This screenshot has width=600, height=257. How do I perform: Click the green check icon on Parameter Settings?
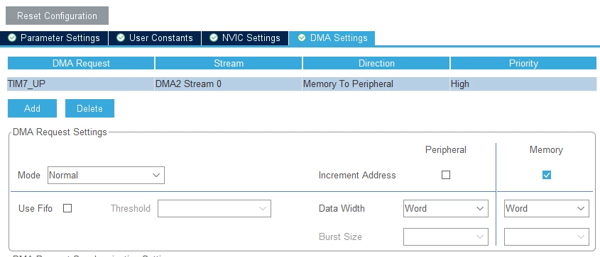pos(12,38)
